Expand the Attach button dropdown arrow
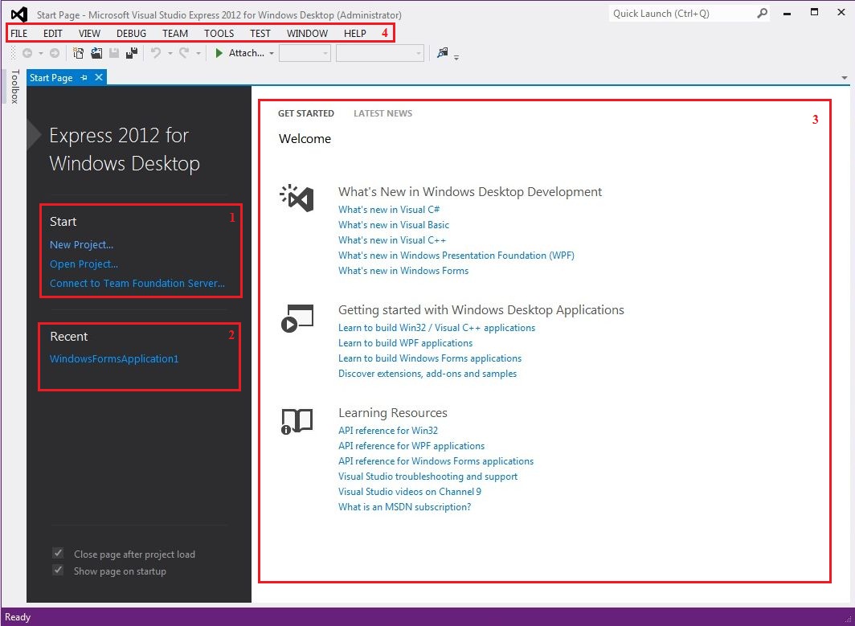Image resolution: width=855 pixels, height=626 pixels. pos(272,54)
